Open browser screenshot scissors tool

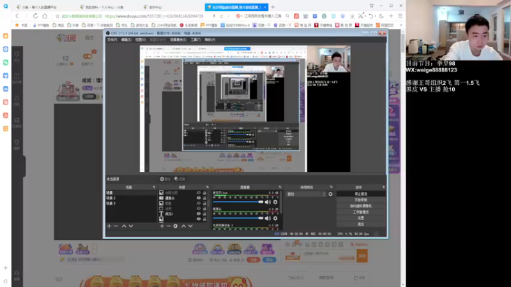pos(360,16)
